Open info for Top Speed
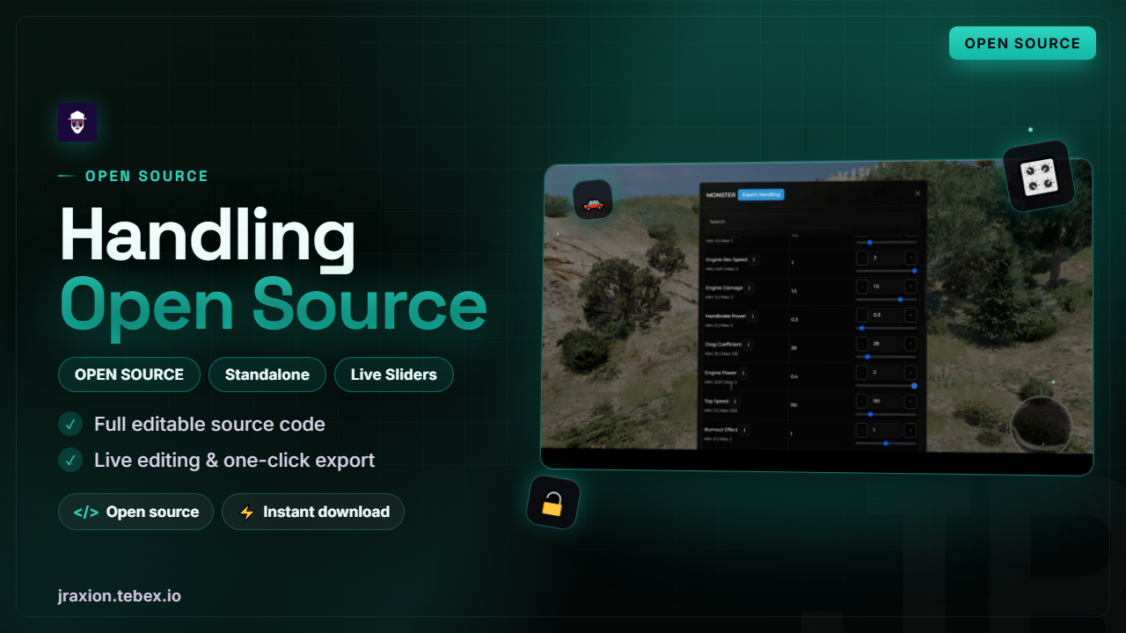 tap(735, 401)
